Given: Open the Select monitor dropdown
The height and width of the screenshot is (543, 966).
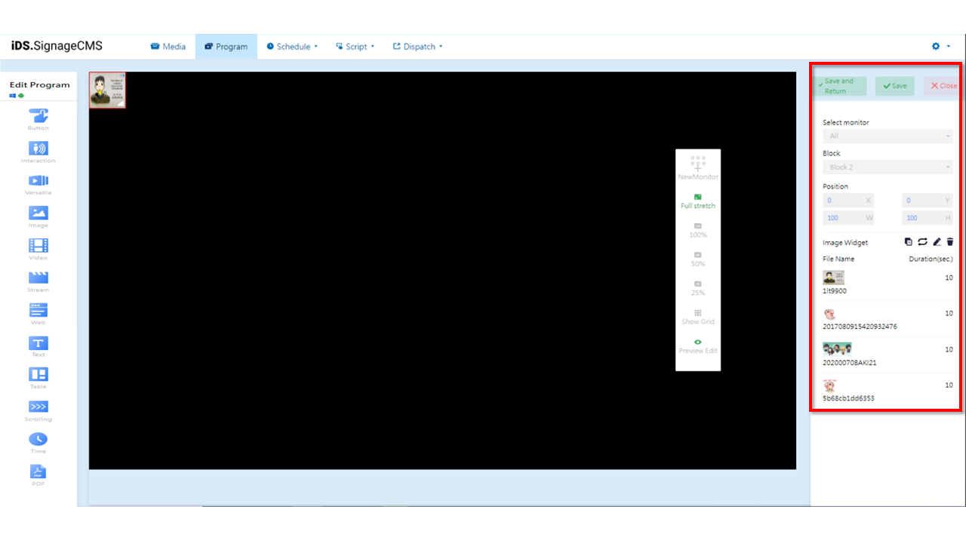Looking at the screenshot, I should (x=888, y=136).
